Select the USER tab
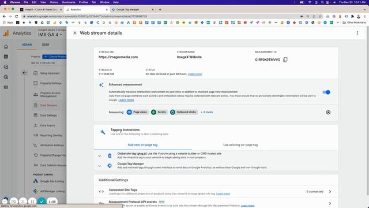This screenshot has height=208, width=369. (x=46, y=44)
